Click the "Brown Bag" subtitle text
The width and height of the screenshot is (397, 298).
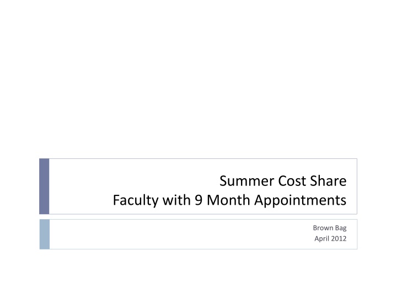[330, 228]
